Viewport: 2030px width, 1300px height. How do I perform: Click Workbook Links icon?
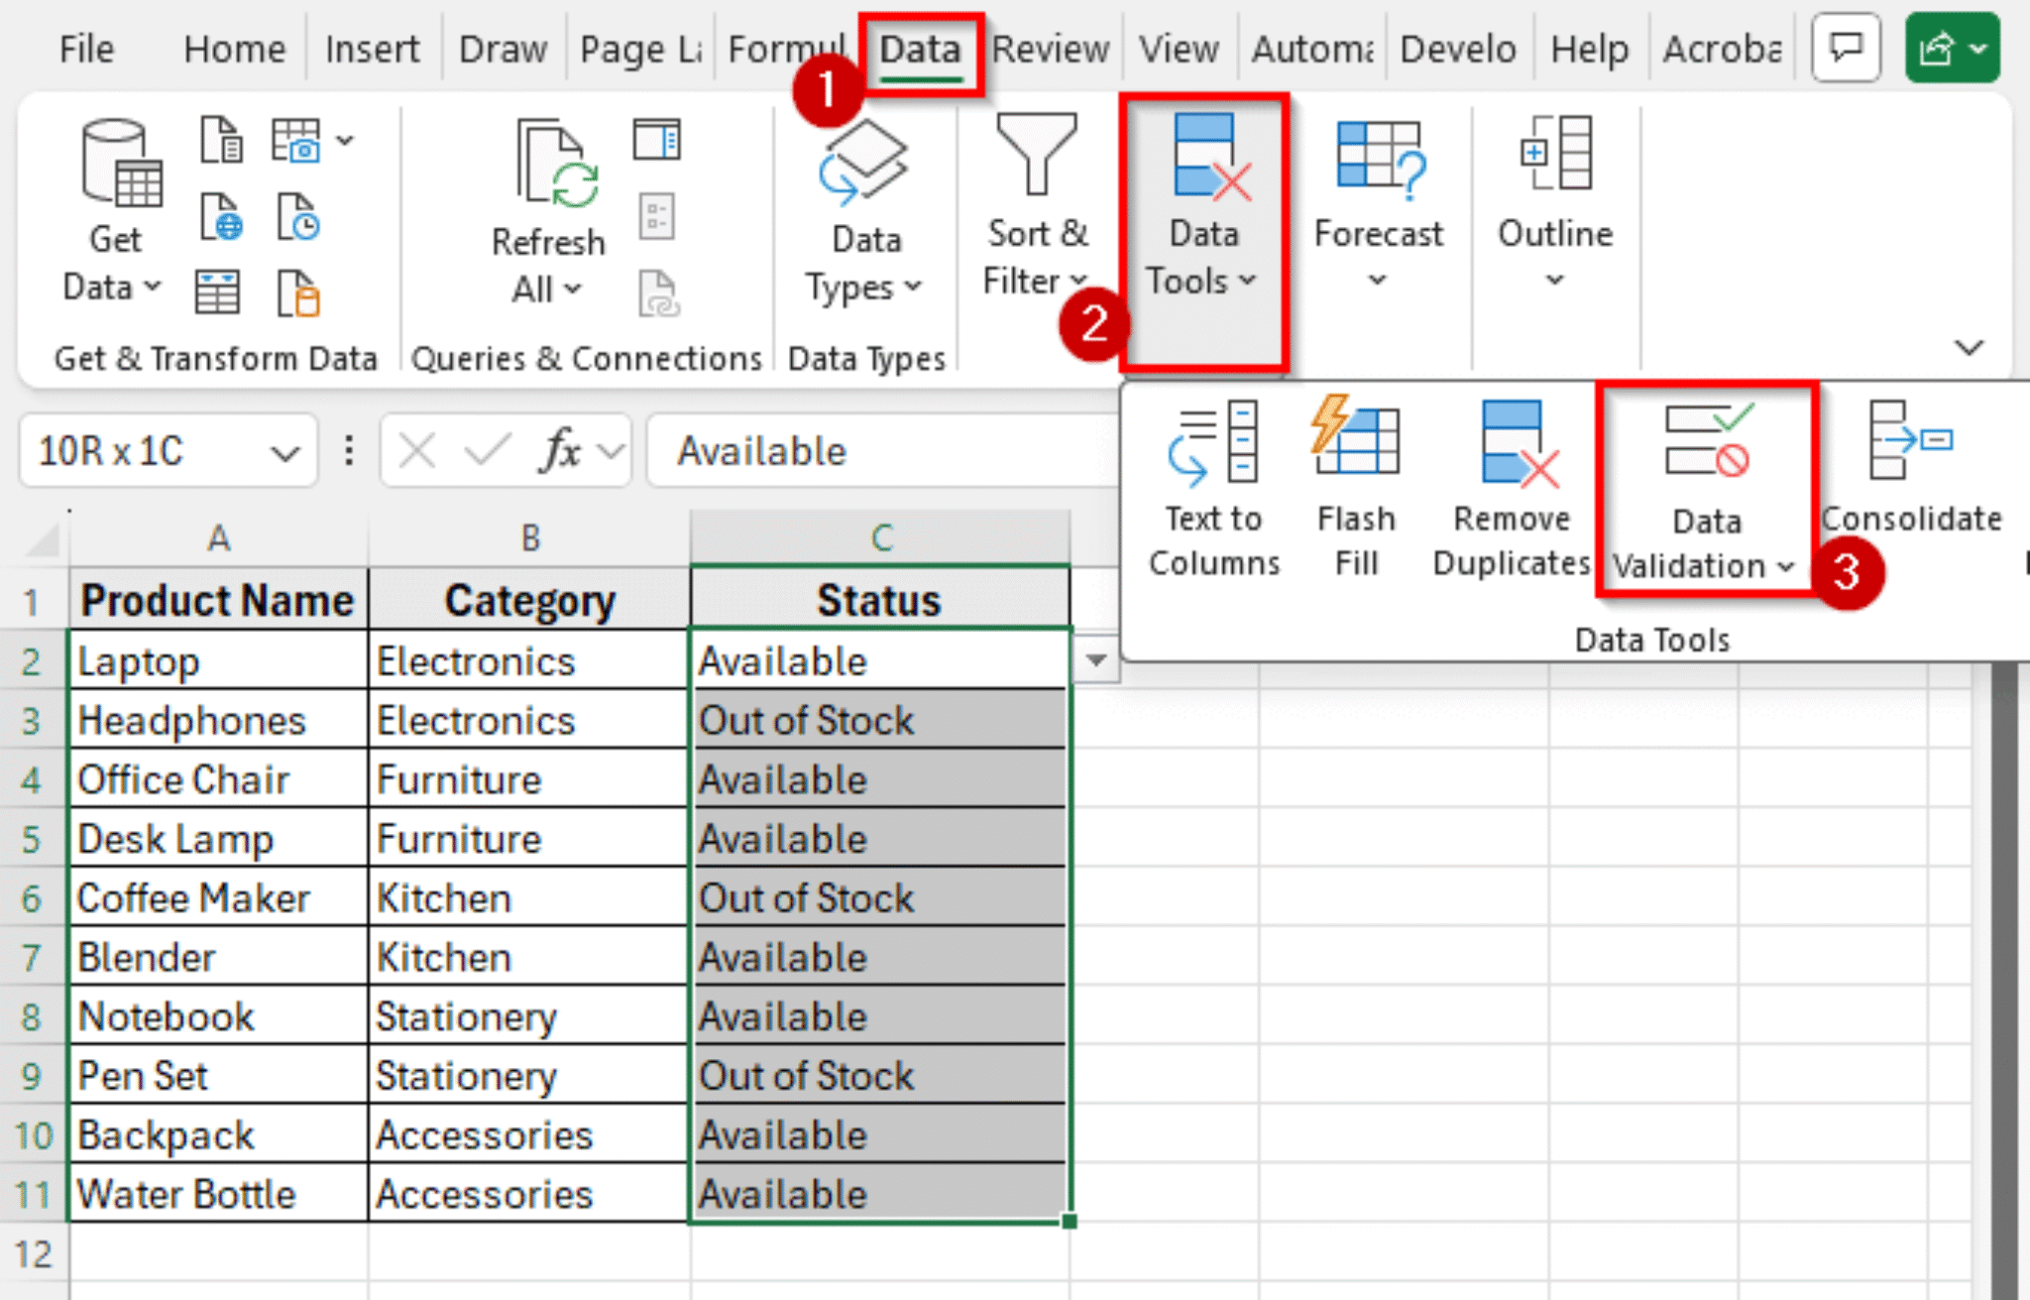[x=658, y=294]
